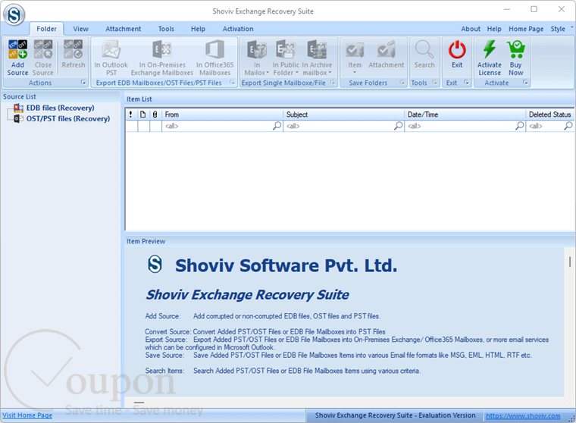The height and width of the screenshot is (423, 576).
Task: Export mailboxes In Outlook PST
Action: (x=111, y=58)
